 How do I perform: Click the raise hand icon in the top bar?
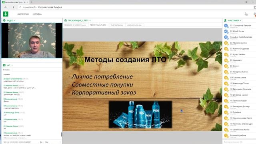click(246, 14)
